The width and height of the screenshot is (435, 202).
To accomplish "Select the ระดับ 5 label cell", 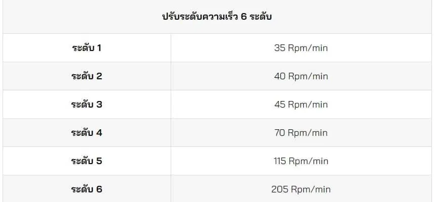I will (x=87, y=161).
